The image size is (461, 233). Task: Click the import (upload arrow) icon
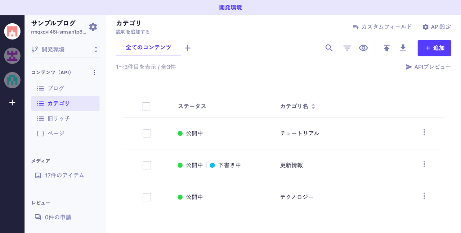(x=386, y=48)
